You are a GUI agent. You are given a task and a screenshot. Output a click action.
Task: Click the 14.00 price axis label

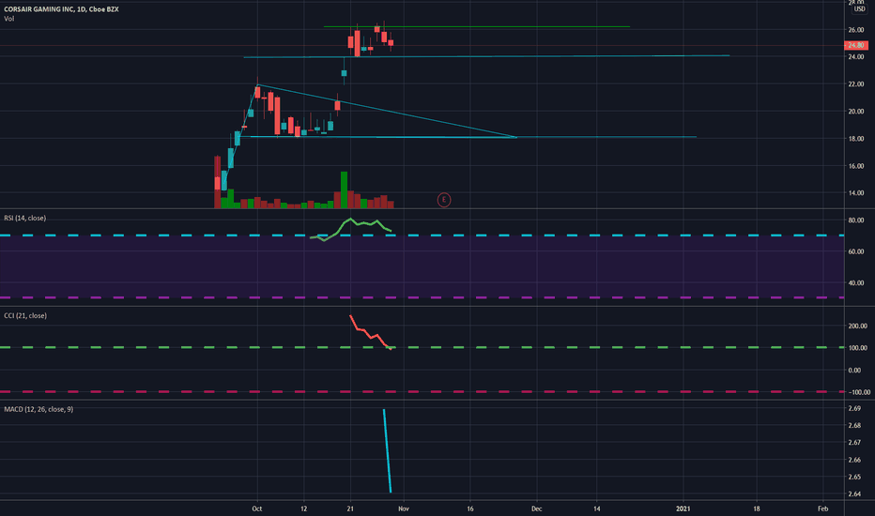[x=856, y=193]
